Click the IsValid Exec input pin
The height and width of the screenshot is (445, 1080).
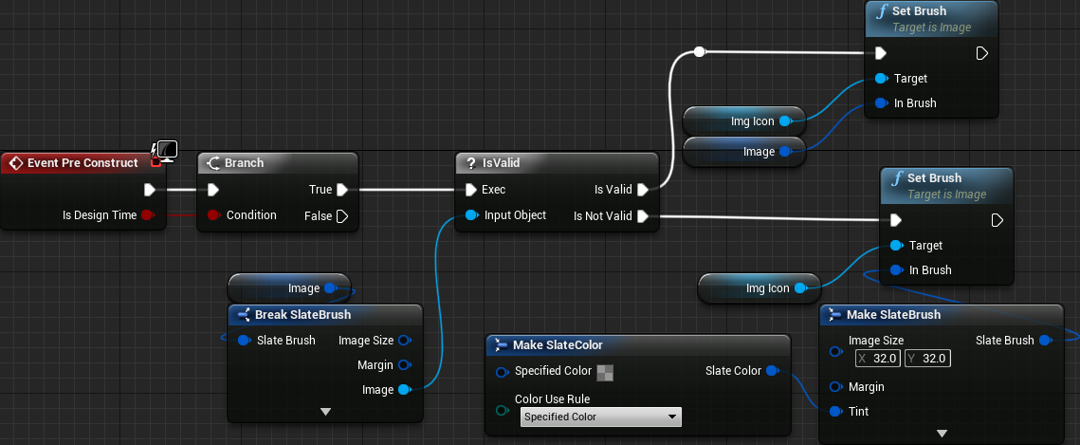(x=470, y=190)
